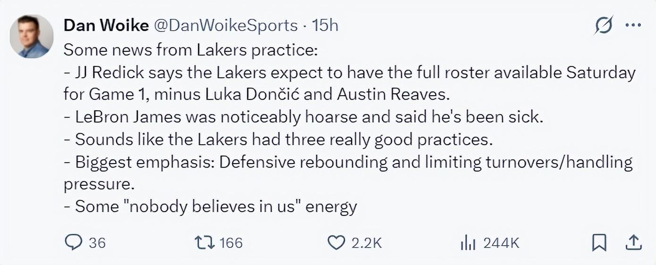Image resolution: width=656 pixels, height=265 pixels.
Task: Repost the tweet using the retweet icon
Action: click(x=205, y=242)
